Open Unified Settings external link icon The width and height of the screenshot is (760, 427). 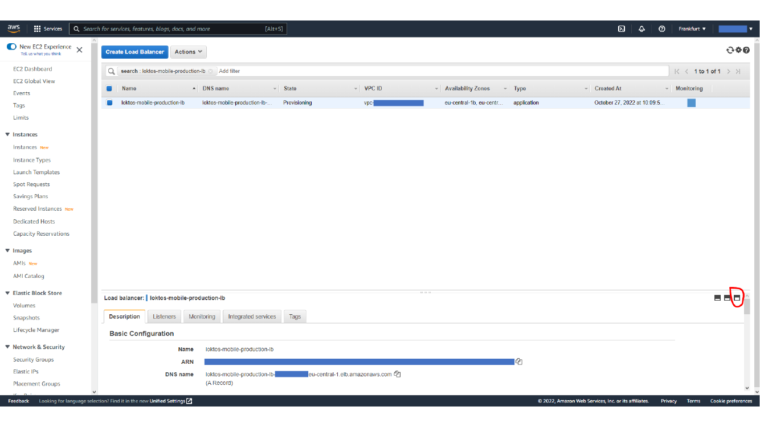pos(189,401)
